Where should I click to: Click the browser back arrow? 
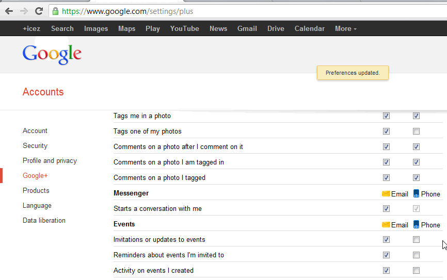(x=9, y=11)
